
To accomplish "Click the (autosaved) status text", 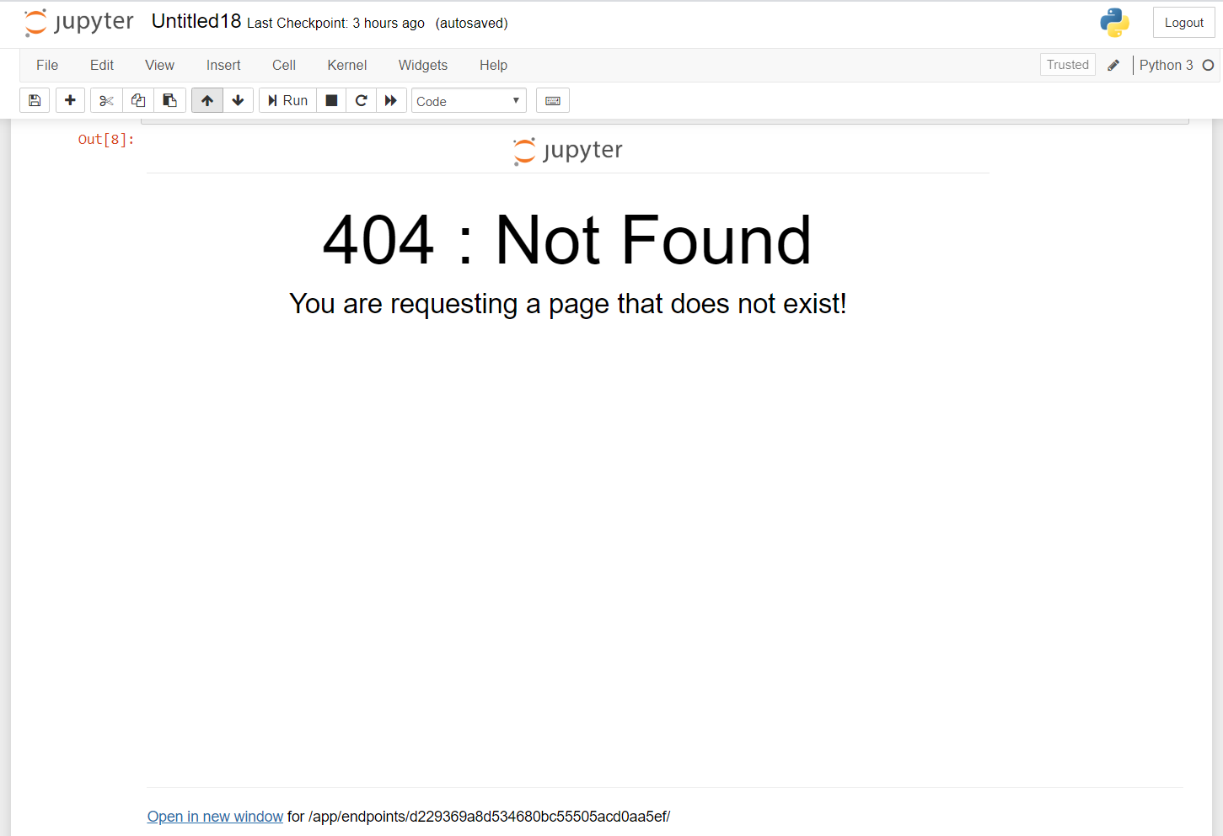I will pos(471,23).
